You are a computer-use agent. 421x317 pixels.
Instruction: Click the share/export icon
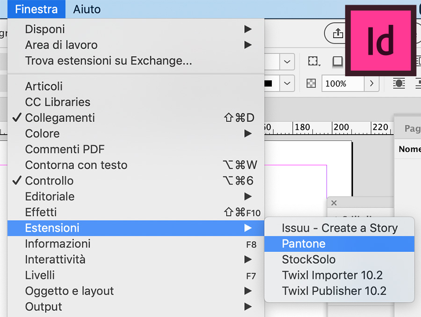[x=338, y=34]
